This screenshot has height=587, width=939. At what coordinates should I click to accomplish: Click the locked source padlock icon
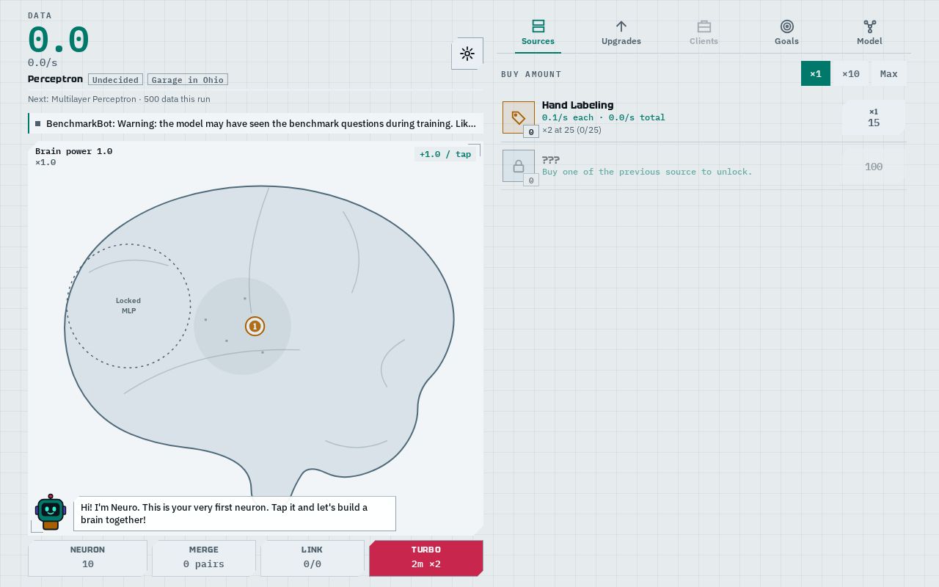click(519, 166)
